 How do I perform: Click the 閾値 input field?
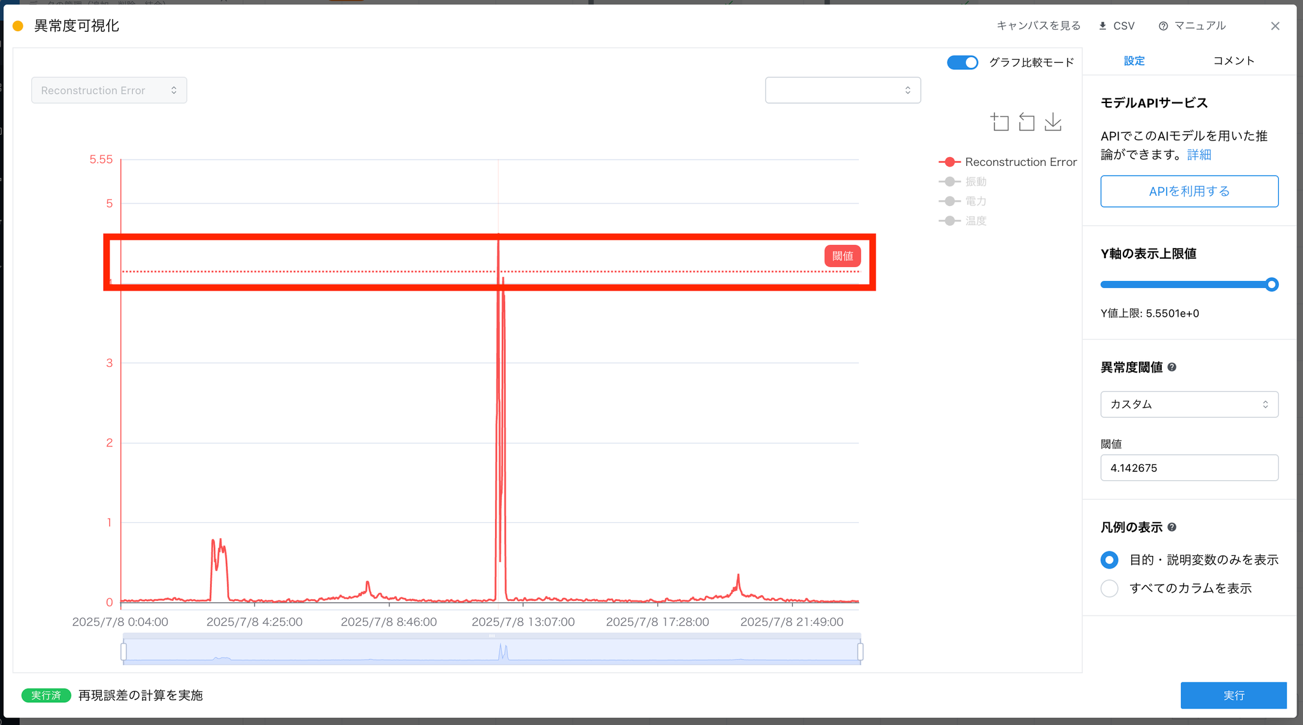[1188, 468]
